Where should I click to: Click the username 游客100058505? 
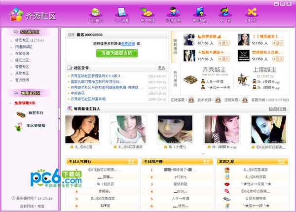(90, 35)
